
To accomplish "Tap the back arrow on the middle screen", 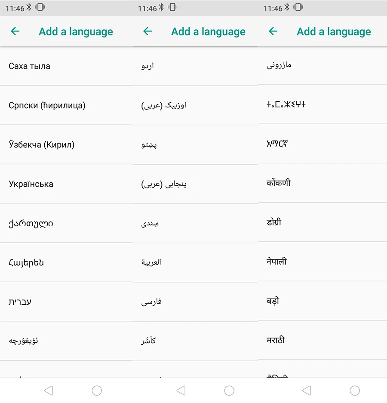I will coord(147,31).
